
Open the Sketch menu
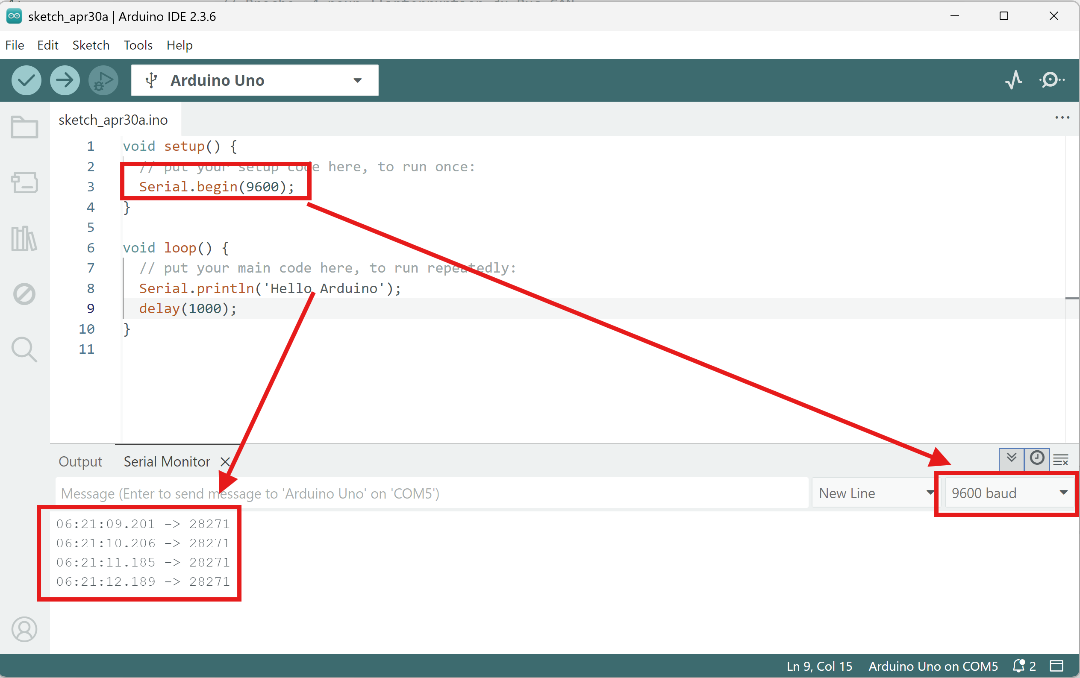(91, 45)
